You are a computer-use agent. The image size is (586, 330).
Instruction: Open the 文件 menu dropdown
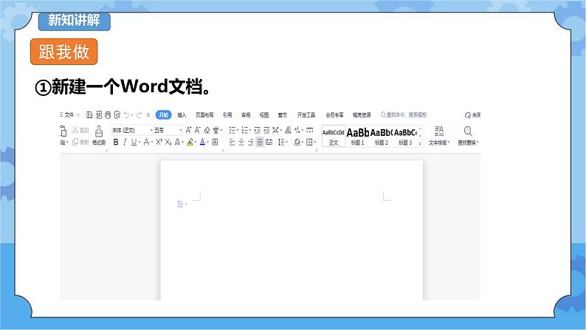click(69, 114)
